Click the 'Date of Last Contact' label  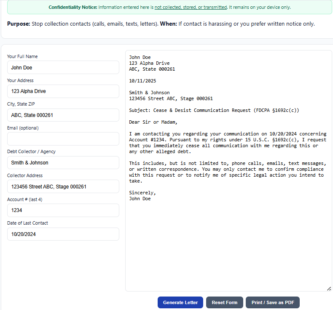tap(27, 223)
